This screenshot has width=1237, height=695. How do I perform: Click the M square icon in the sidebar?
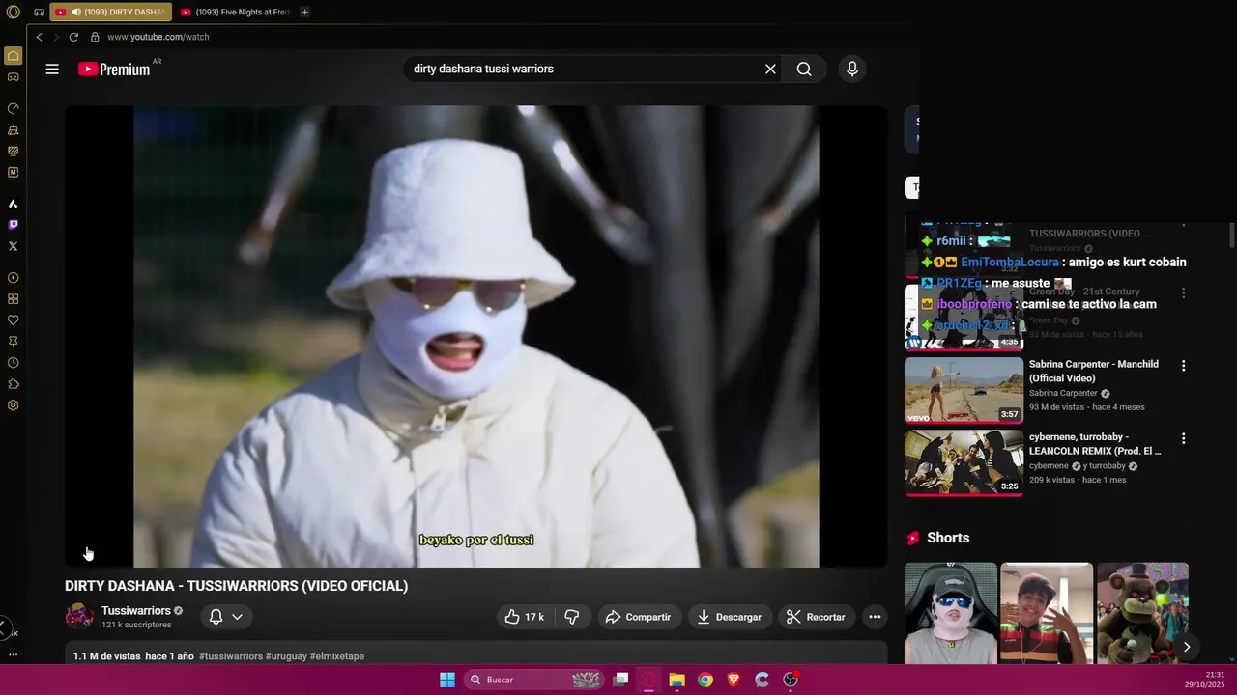(x=14, y=172)
